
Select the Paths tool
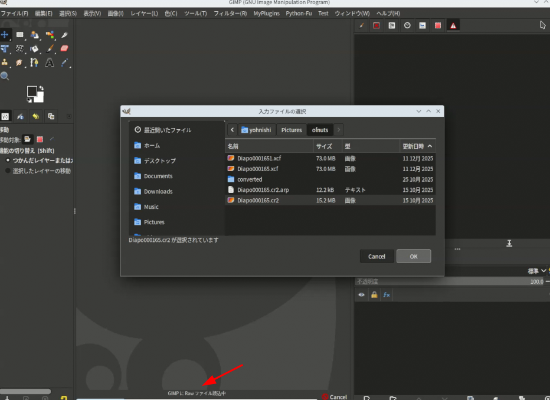click(34, 63)
